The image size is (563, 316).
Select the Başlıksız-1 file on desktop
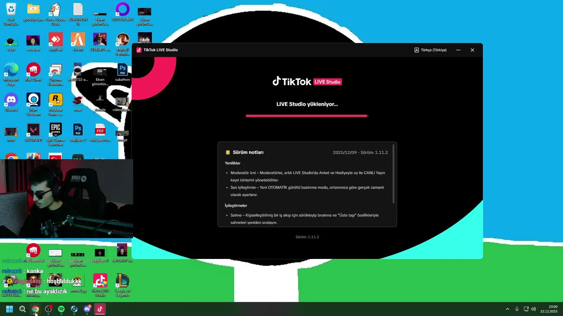(x=100, y=255)
